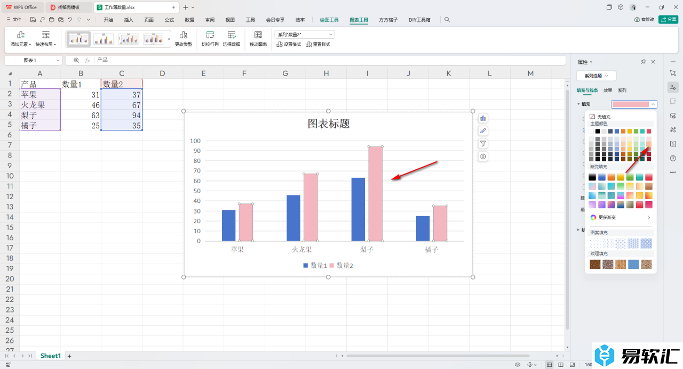Click the chart style brush icon beside chart
This screenshot has width=683, height=369.
483,131
